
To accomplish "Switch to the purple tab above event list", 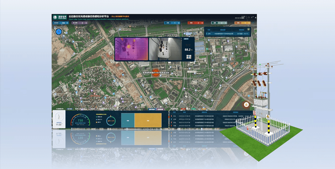I will click(160, 110).
